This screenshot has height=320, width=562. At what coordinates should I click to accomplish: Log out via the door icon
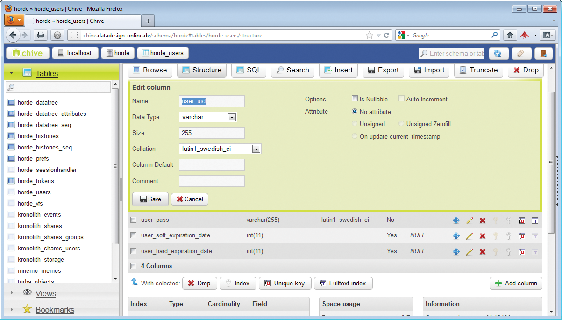(544, 53)
